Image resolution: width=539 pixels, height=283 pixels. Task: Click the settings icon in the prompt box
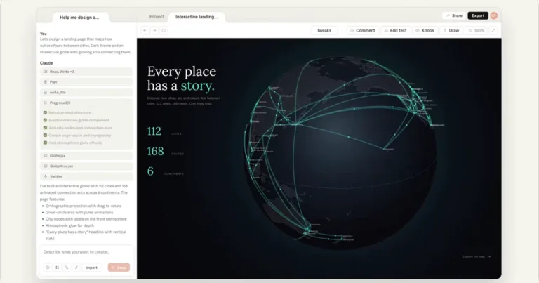click(48, 268)
